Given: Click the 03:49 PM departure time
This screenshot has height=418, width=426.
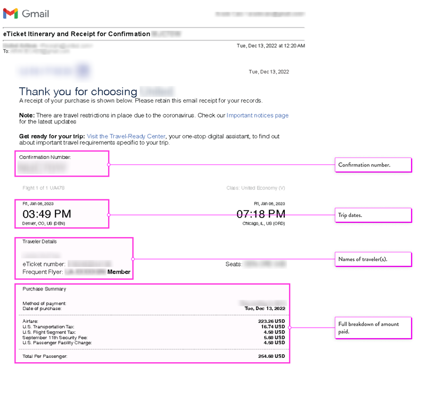Looking at the screenshot, I should pyautogui.click(x=46, y=214).
